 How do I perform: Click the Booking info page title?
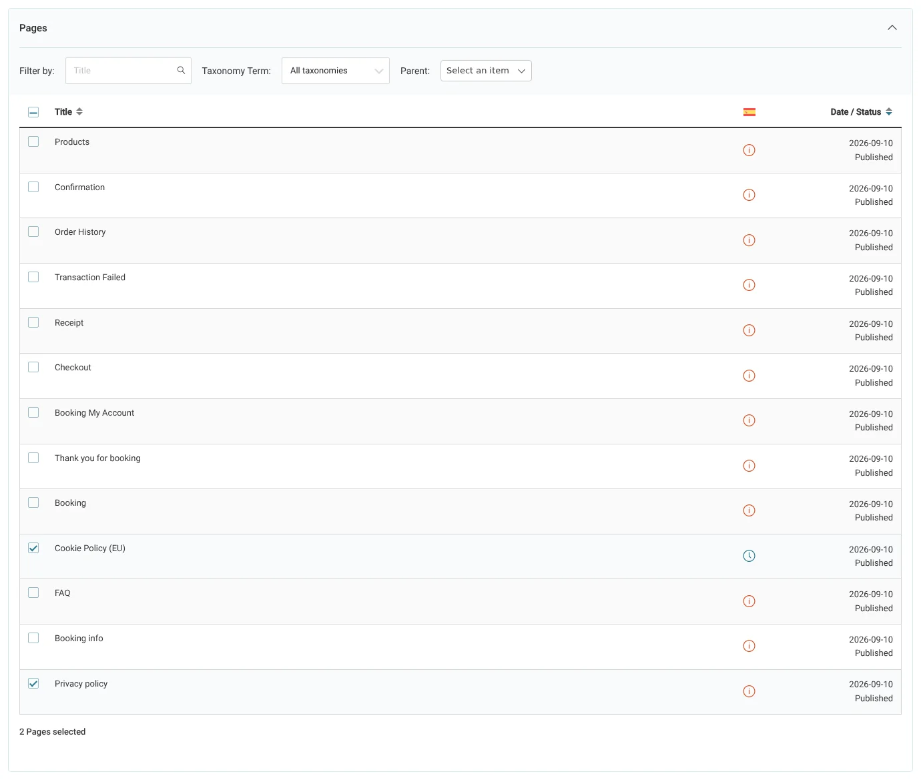pyautogui.click(x=79, y=639)
